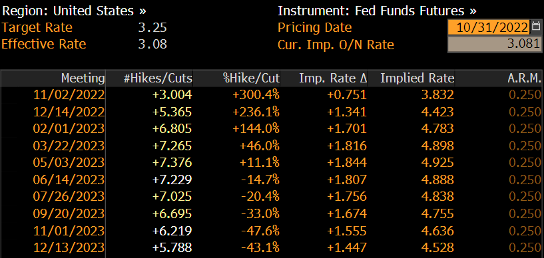Select the 03/22/2023 meeting date
Image resolution: width=544 pixels, height=258 pixels.
coord(69,146)
